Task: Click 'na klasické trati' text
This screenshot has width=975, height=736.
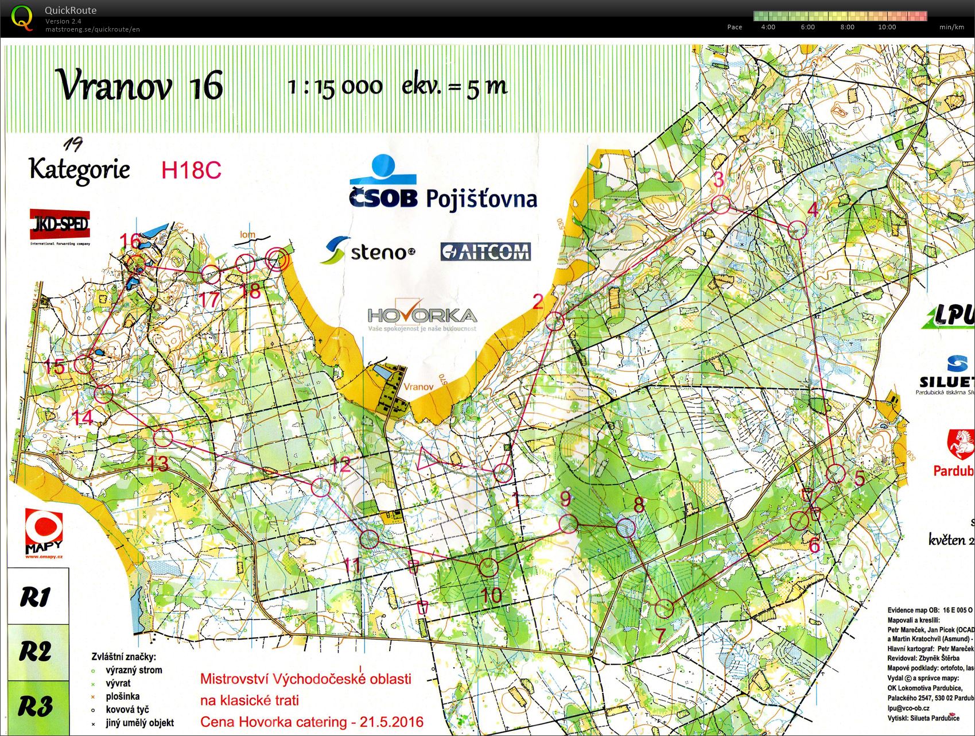Action: pyautogui.click(x=249, y=700)
